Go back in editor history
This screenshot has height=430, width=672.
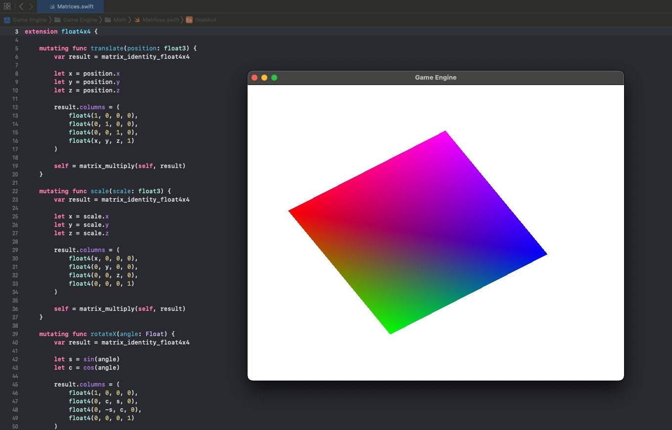(x=21, y=6)
